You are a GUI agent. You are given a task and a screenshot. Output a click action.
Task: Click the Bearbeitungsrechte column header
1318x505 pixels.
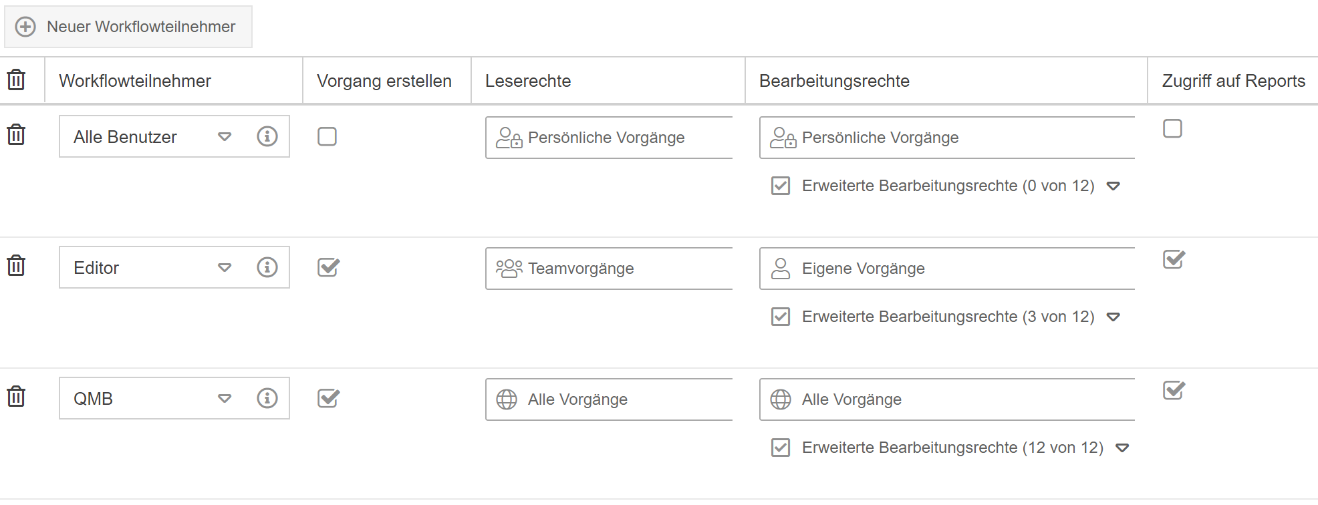point(834,81)
